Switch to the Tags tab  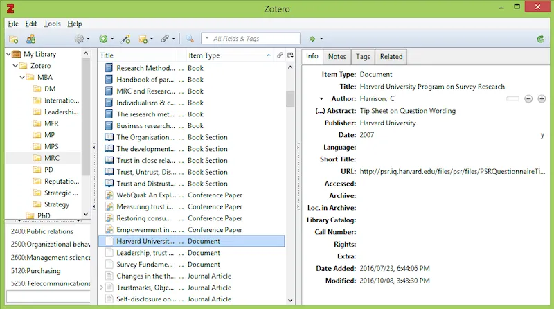tap(363, 57)
